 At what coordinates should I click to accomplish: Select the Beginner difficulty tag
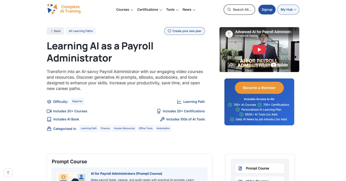pyautogui.click(x=77, y=101)
